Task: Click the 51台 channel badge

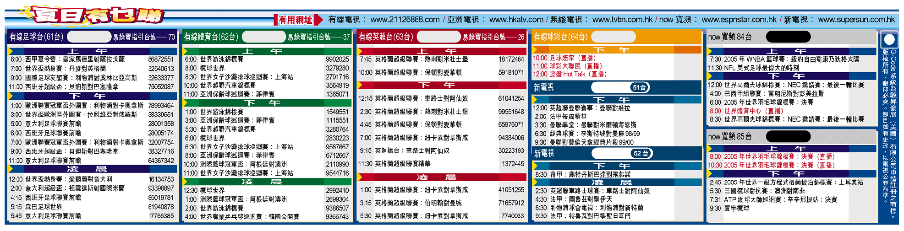Action: click(x=639, y=87)
